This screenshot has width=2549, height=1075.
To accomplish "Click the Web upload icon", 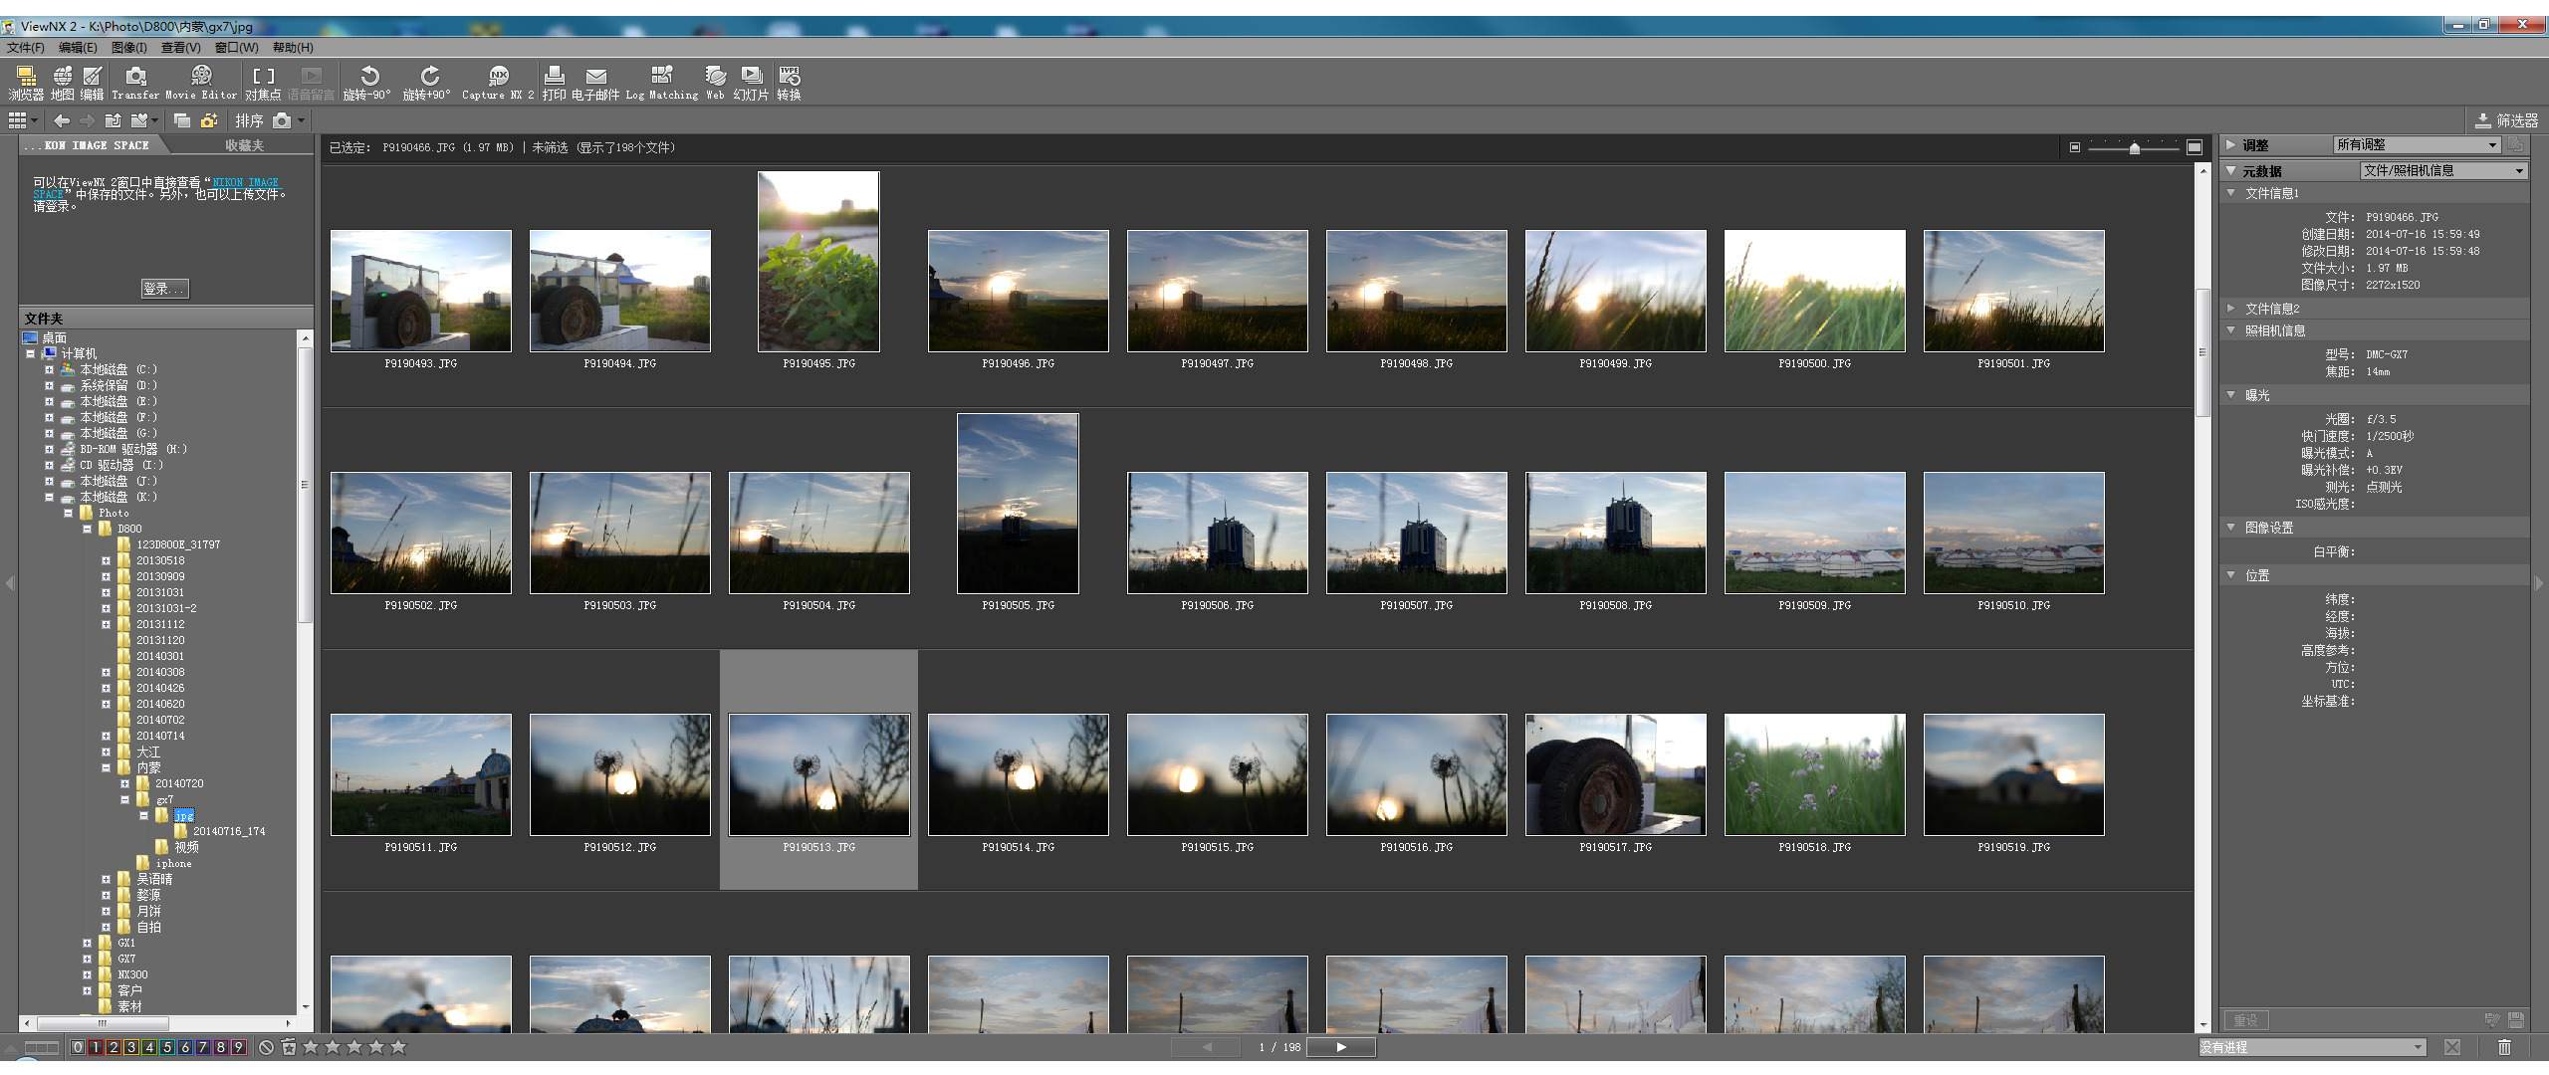I will click(715, 84).
